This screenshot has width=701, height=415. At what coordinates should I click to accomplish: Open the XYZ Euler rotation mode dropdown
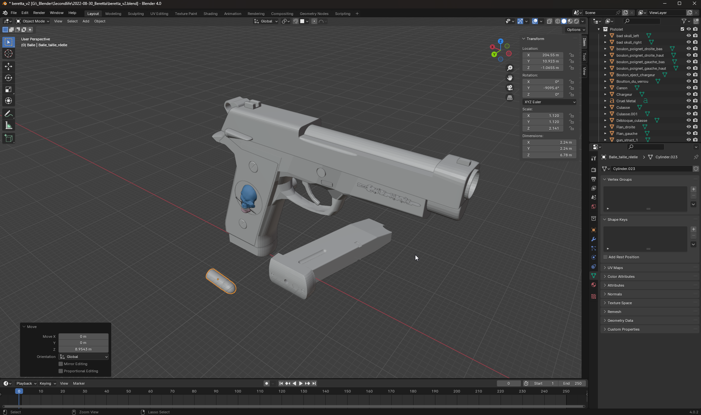click(x=549, y=102)
